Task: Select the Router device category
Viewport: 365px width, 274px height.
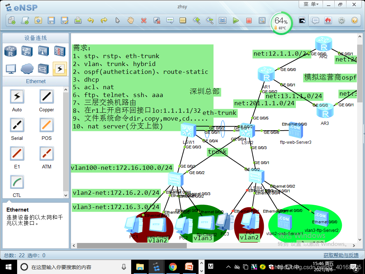Action: [x=10, y=51]
